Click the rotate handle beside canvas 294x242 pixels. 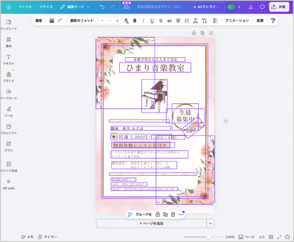(226, 121)
